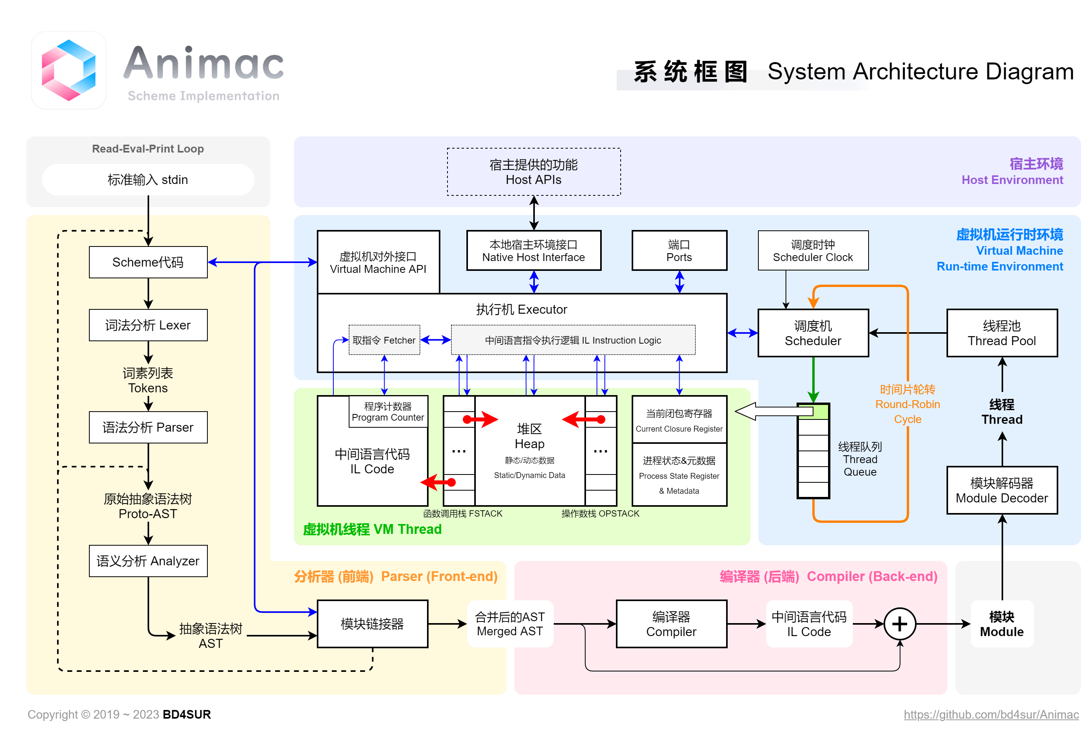Viewport: 1087px width, 732px height.
Task: Click the dashed Host APIs box
Action: click(x=534, y=172)
